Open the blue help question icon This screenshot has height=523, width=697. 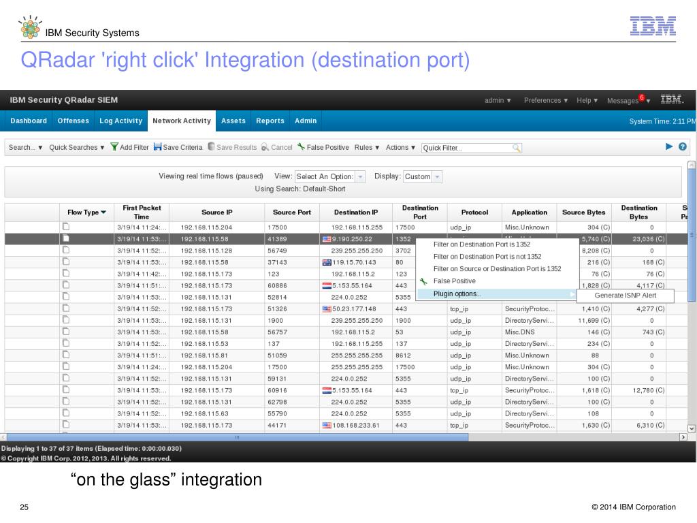683,146
